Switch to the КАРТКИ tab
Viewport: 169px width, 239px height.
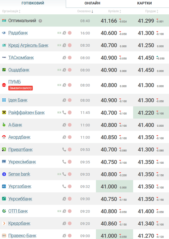click(x=144, y=3)
